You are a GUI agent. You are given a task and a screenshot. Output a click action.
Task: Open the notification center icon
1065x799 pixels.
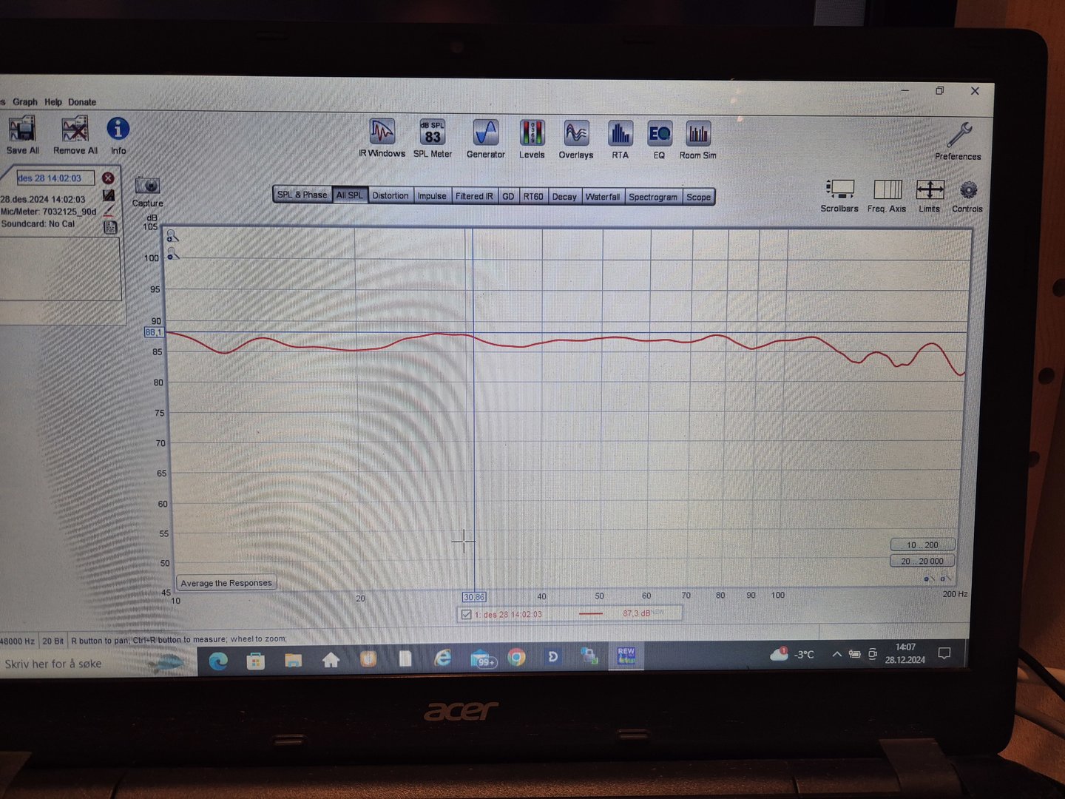click(x=944, y=653)
